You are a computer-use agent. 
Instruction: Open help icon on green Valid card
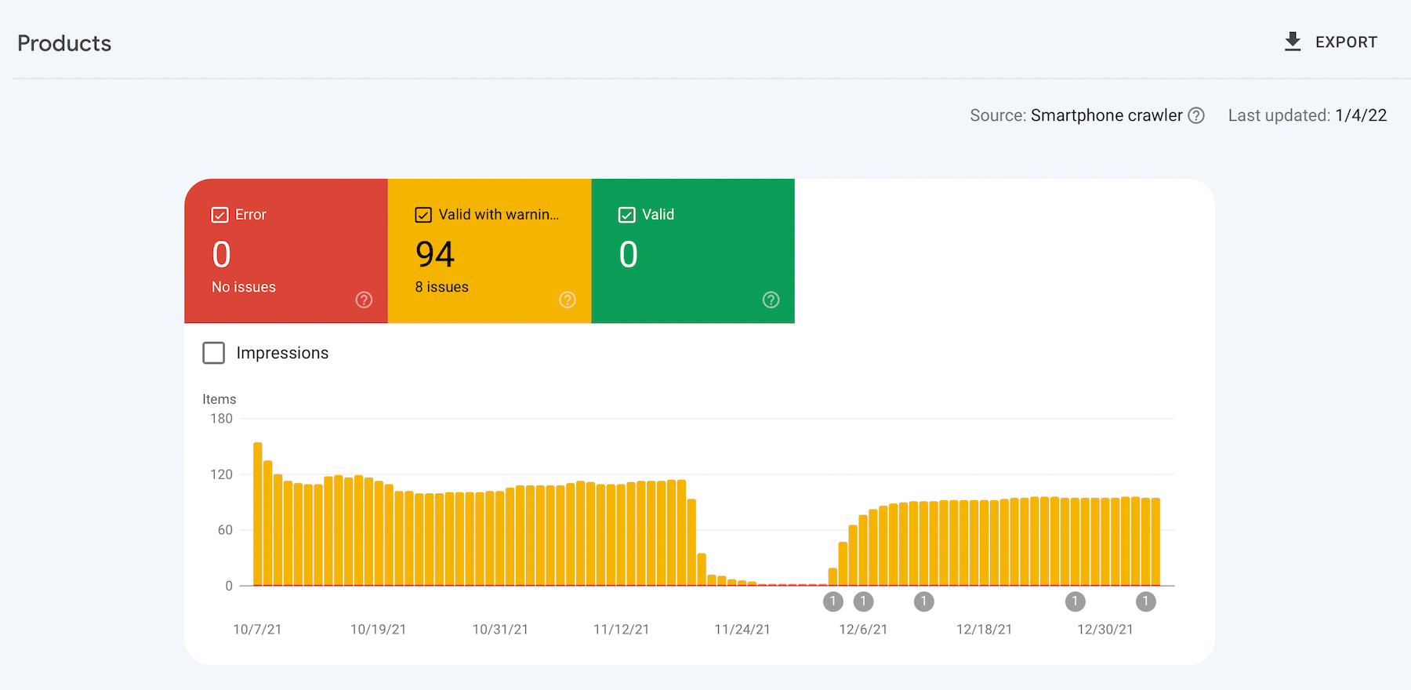point(771,300)
